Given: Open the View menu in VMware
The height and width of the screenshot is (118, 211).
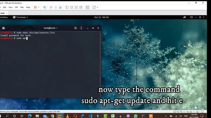Looking at the screenshot, I should point(11,7).
